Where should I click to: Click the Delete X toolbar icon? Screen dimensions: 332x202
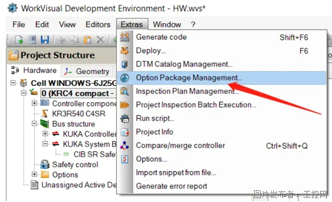pos(100,40)
